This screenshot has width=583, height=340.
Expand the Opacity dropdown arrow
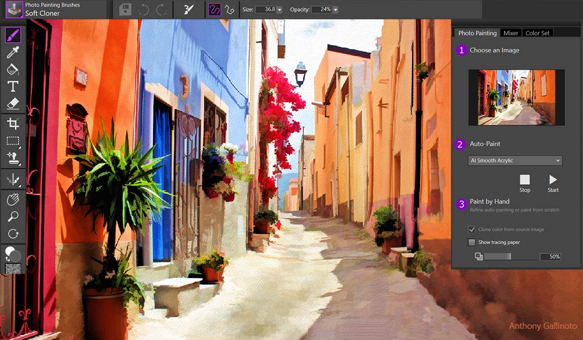click(x=336, y=10)
